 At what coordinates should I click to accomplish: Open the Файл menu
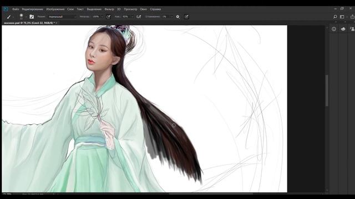[16, 9]
